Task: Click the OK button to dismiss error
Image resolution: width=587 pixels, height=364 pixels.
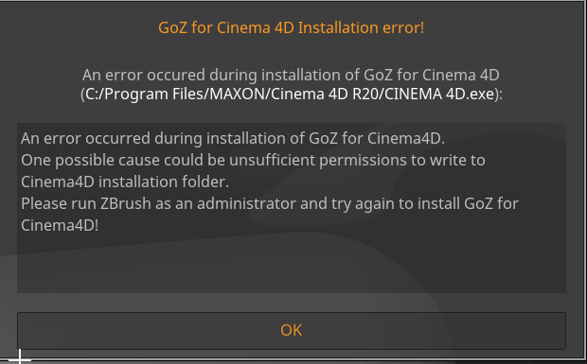Action: pyautogui.click(x=292, y=331)
